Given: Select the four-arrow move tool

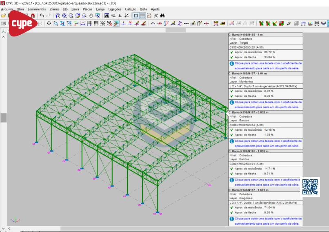Looking at the screenshot, I should tap(49, 23).
